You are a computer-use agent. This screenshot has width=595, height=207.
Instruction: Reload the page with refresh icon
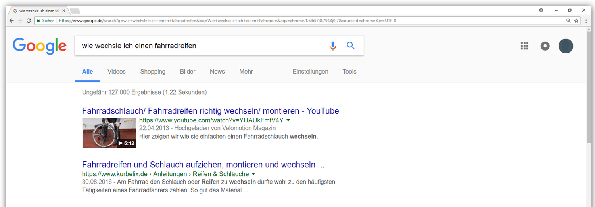29,21
